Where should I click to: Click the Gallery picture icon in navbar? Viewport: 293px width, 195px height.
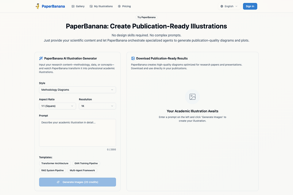point(73,6)
